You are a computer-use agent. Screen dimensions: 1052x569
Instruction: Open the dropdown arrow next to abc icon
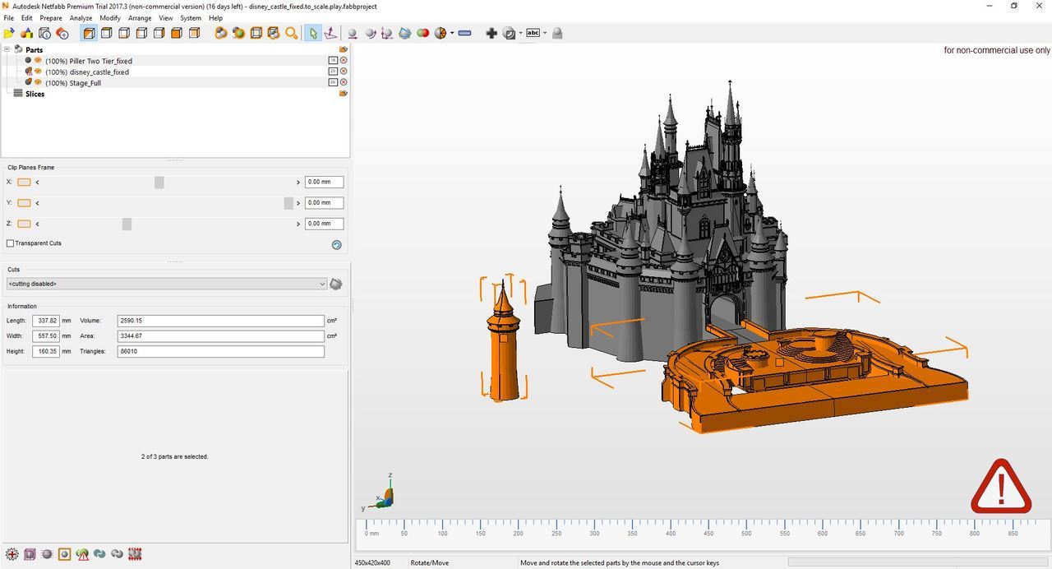click(544, 33)
